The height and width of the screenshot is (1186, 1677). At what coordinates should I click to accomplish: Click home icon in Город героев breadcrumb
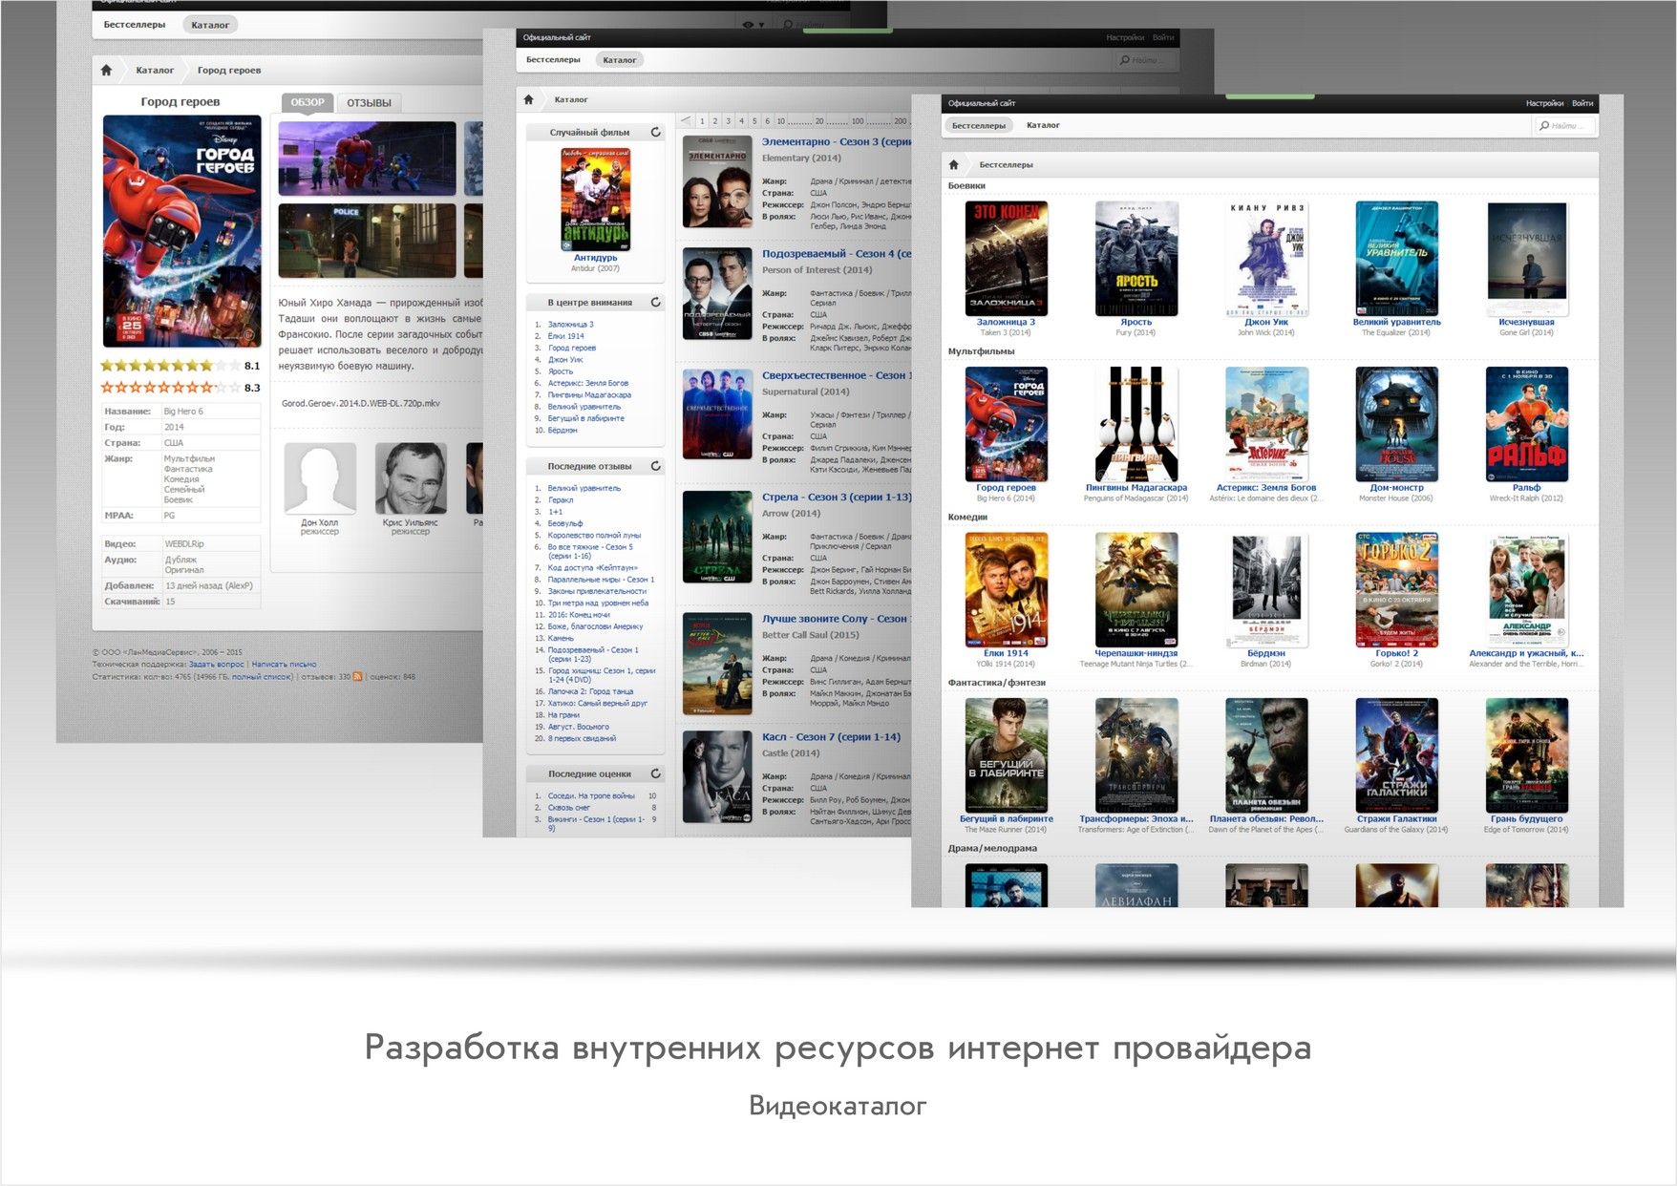click(106, 70)
